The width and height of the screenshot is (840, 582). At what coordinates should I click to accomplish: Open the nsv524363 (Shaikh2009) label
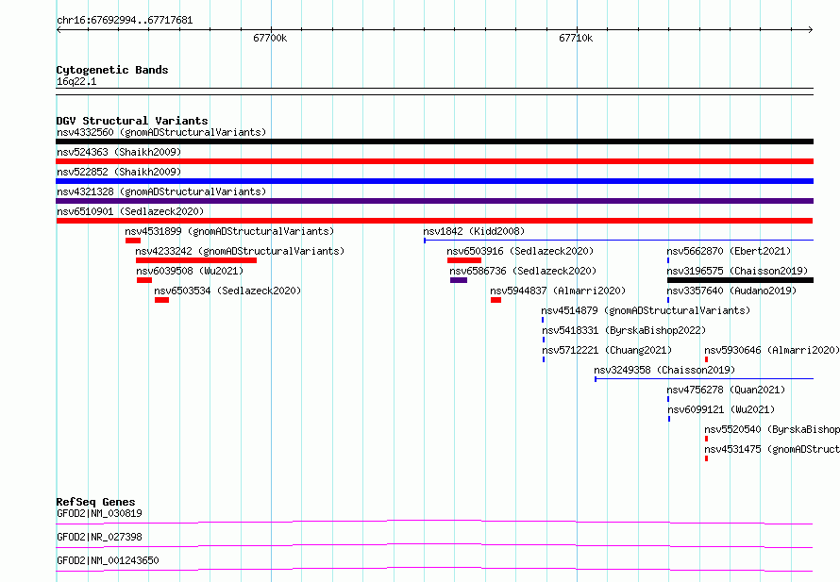119,152
